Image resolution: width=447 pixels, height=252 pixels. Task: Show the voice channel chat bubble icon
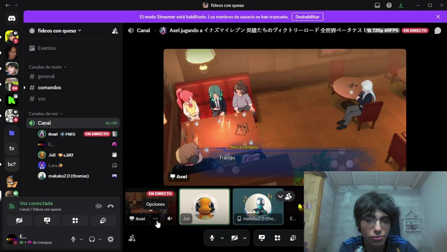tap(438, 31)
